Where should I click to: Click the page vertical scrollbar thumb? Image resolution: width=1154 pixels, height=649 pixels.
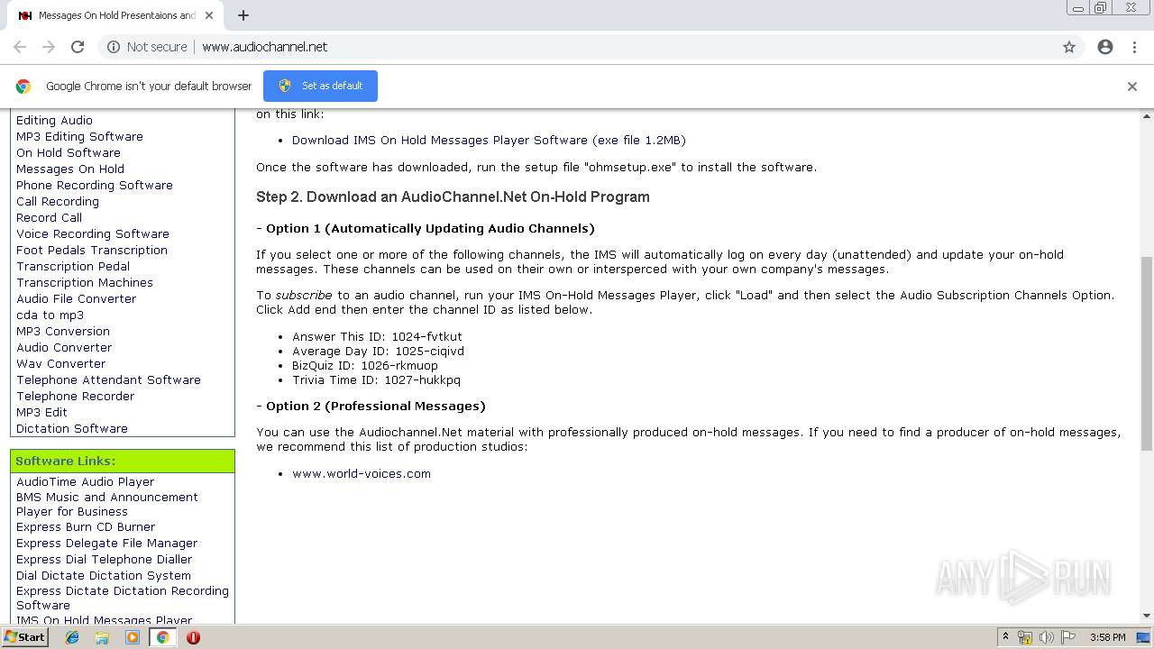[1147, 352]
